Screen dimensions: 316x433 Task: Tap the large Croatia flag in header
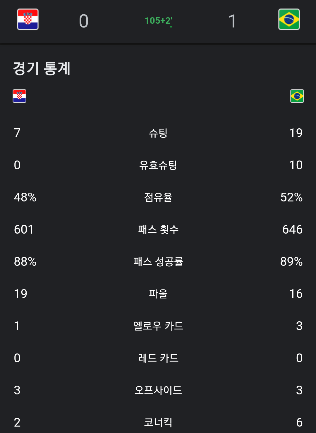[x=28, y=19]
